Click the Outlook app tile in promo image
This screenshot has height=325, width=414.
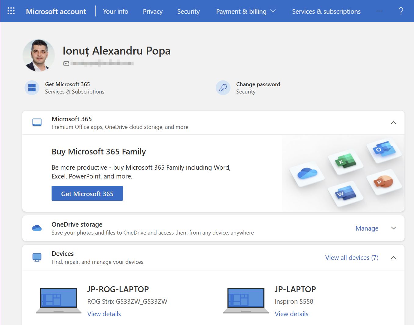tap(384, 150)
